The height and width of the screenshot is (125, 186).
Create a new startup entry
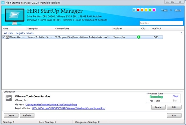click(x=11, y=115)
